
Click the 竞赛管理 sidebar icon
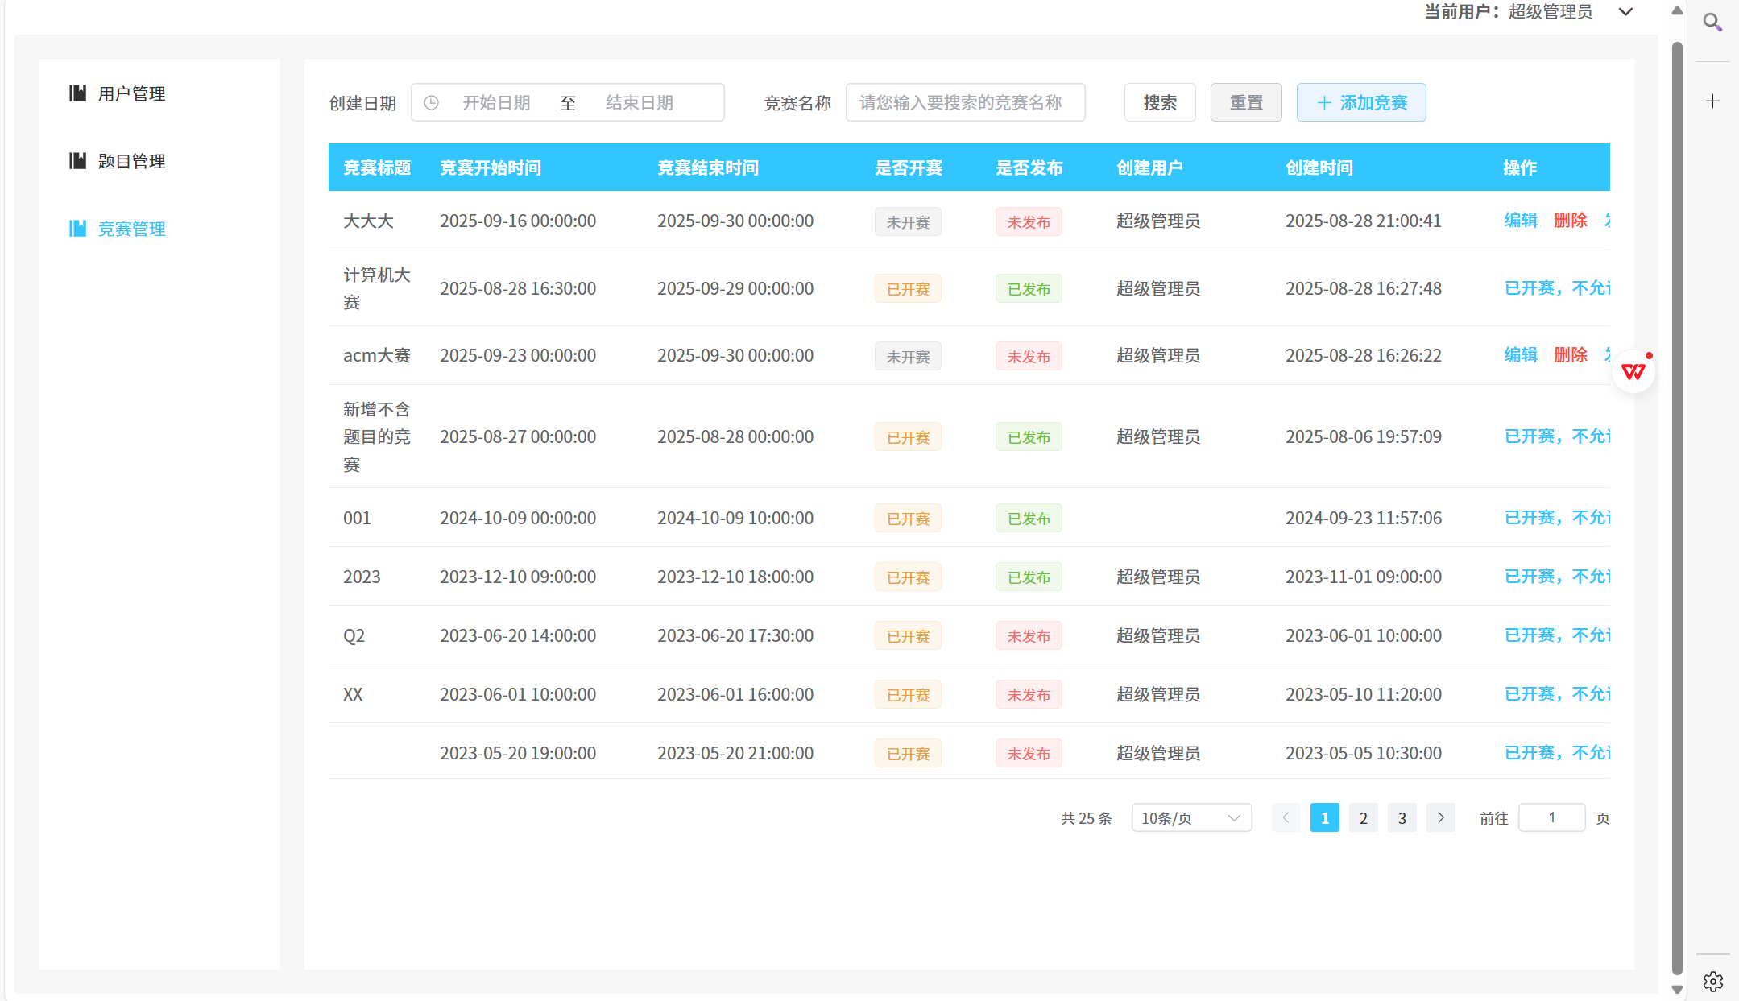click(x=77, y=229)
